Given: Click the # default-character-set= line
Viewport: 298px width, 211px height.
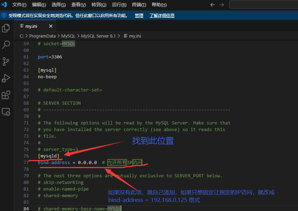Looking at the screenshot, I should (x=70, y=90).
